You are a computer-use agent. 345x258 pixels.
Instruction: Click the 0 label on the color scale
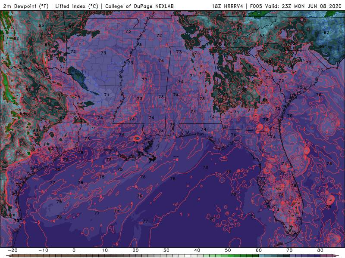pyautogui.click(x=74, y=250)
